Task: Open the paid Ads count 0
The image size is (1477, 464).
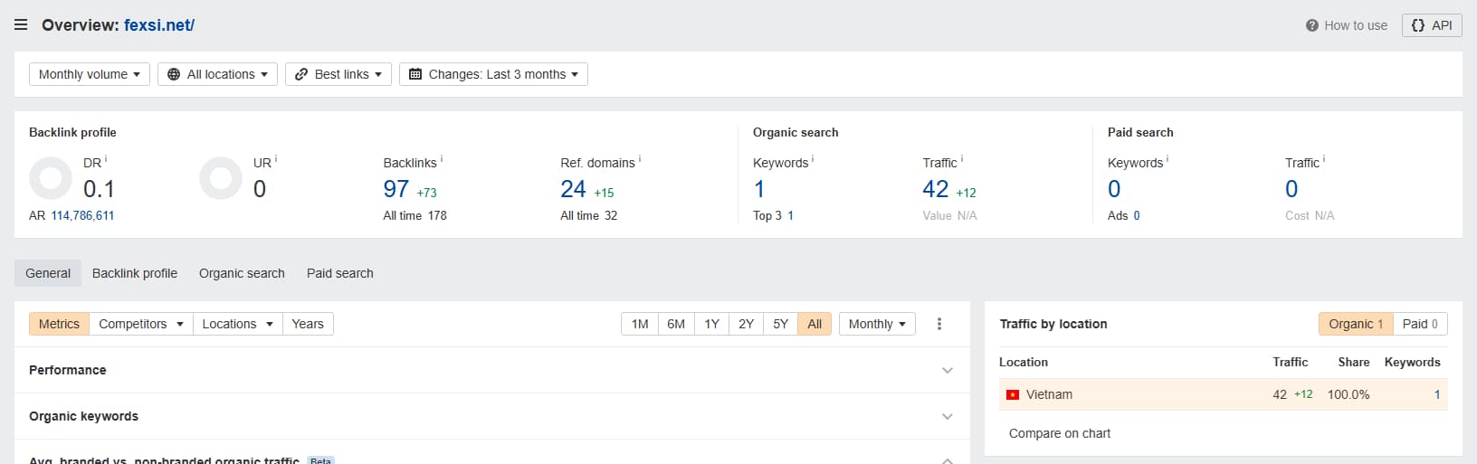Action: [1137, 215]
